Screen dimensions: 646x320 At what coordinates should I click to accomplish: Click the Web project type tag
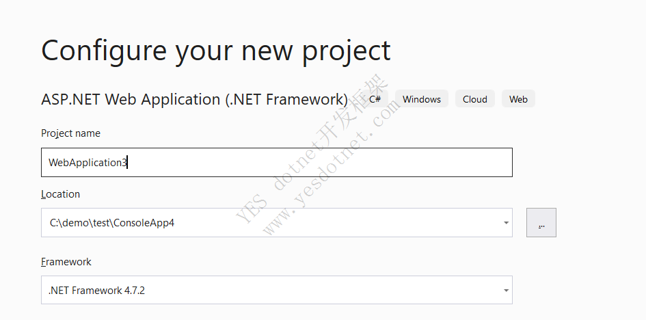pyautogui.click(x=518, y=99)
